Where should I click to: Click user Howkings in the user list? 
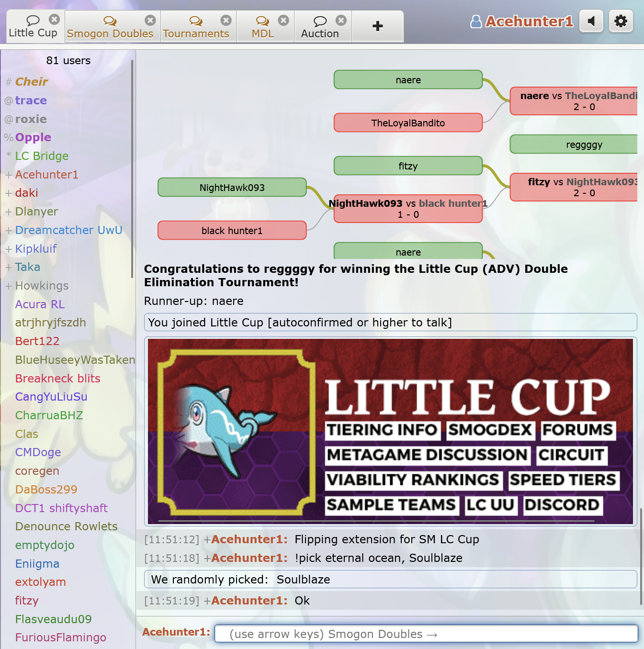pos(42,286)
